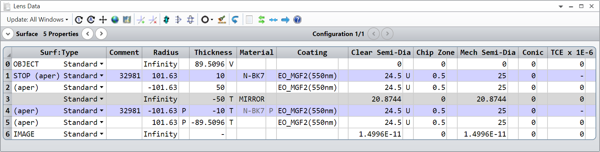Select the Mech Semi-Dia 25 cell in row 2

click(x=482, y=87)
